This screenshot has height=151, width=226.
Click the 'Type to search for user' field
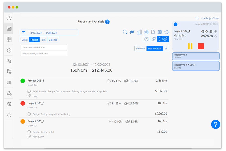coord(44,48)
